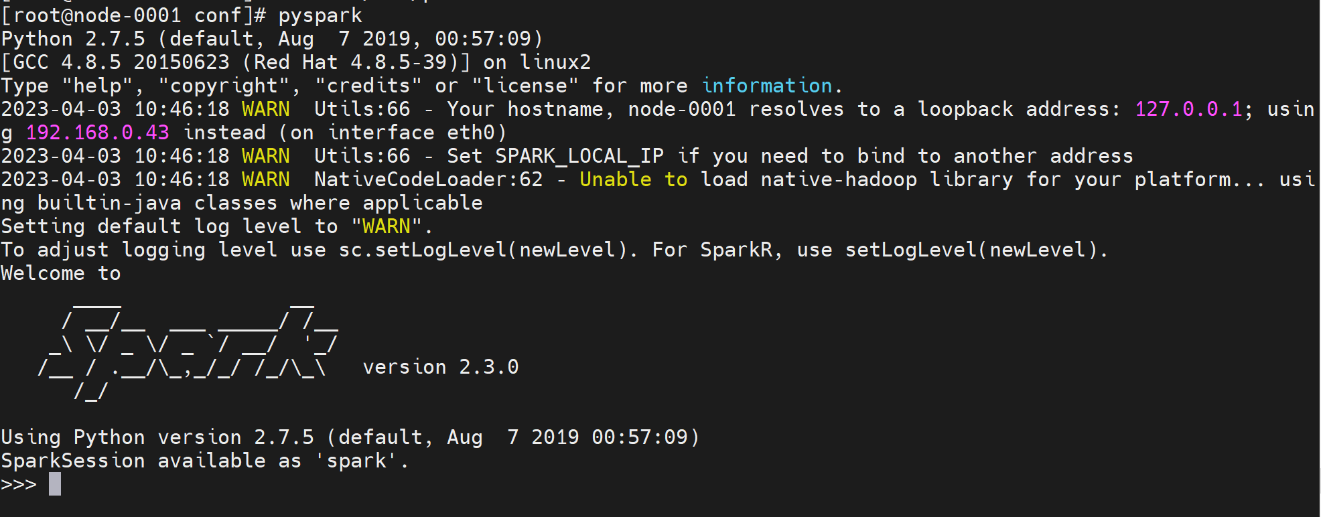
Task: Click the pink 192.168.0.43 IP address
Action: [x=98, y=133]
